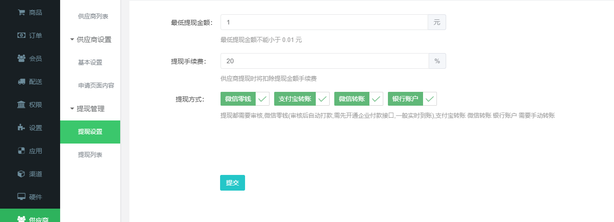Click the 配送 truck icon
The height and width of the screenshot is (222, 614).
pos(21,82)
